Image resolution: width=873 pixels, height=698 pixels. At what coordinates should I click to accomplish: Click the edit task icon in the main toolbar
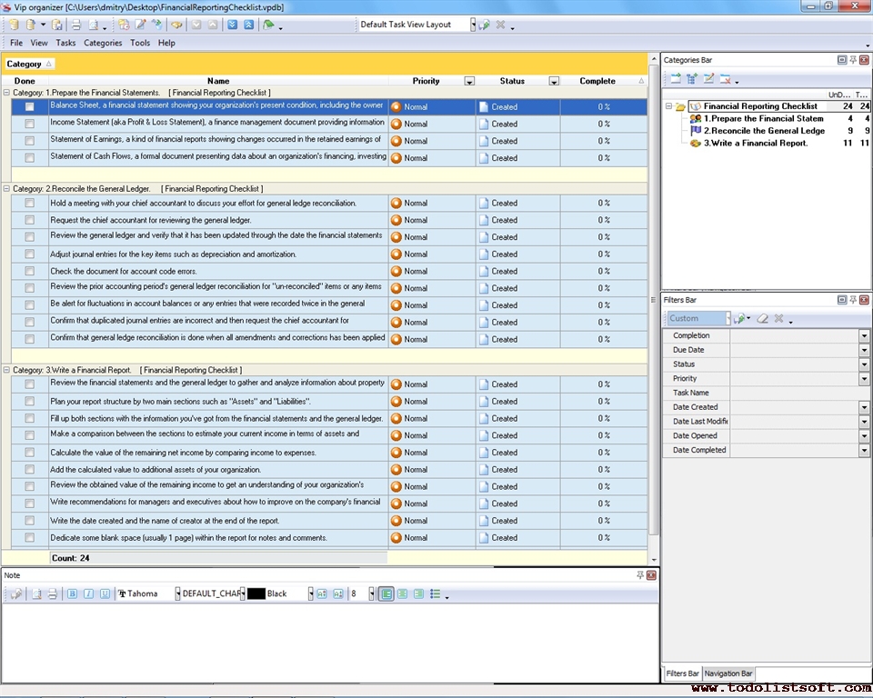point(140,25)
